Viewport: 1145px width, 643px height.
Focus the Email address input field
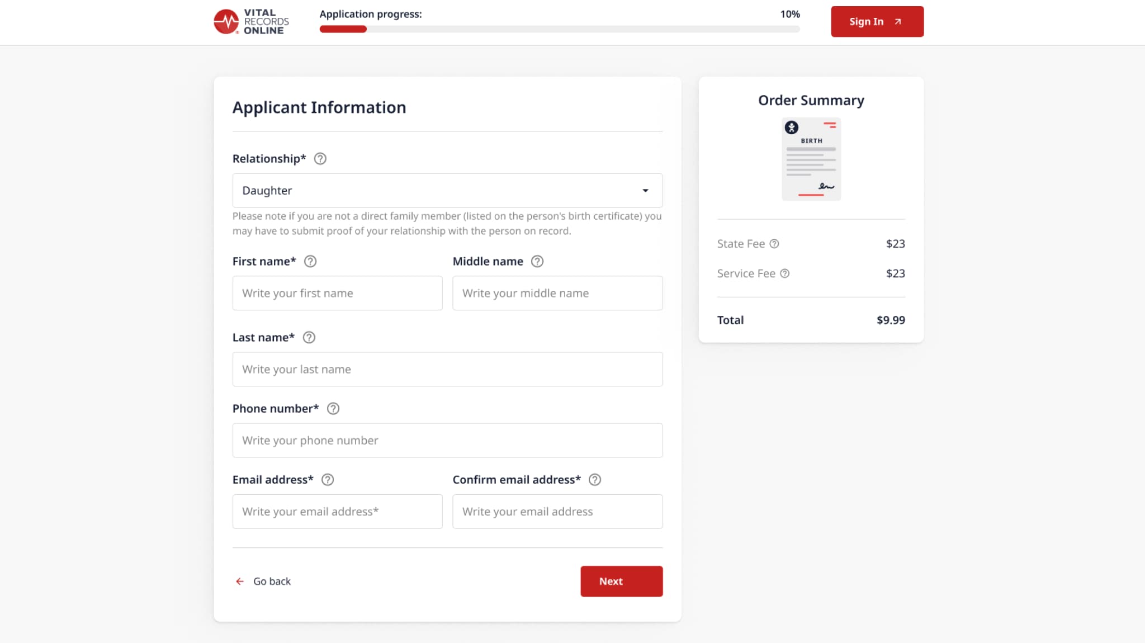(337, 512)
